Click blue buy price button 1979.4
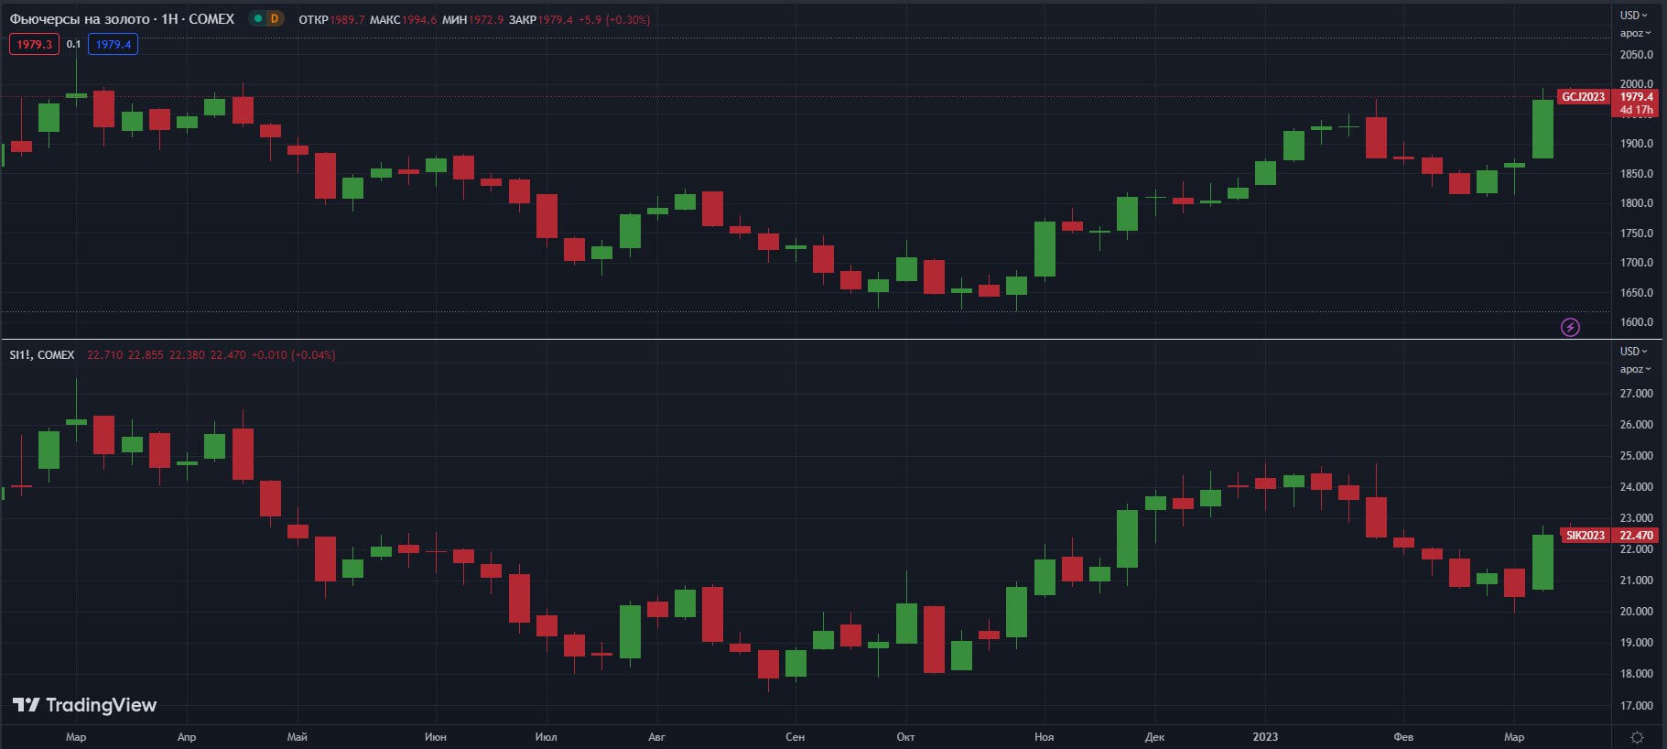The image size is (1667, 749). tap(113, 44)
